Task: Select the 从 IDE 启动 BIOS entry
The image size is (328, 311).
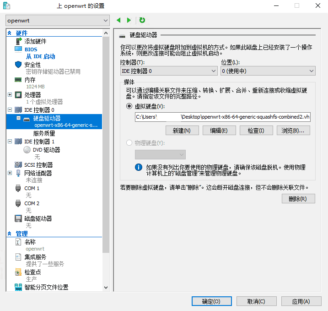Action: pyautogui.click(x=41, y=56)
